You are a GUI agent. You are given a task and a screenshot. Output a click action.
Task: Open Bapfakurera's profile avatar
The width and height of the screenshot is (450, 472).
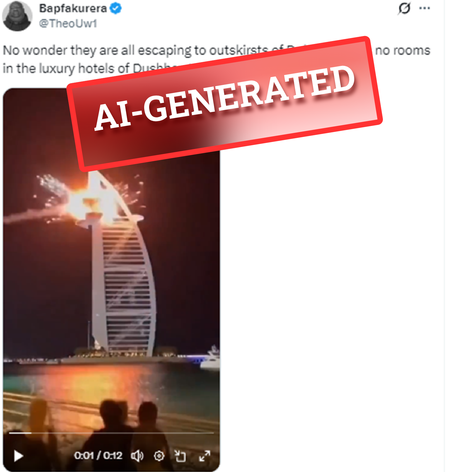tap(17, 16)
